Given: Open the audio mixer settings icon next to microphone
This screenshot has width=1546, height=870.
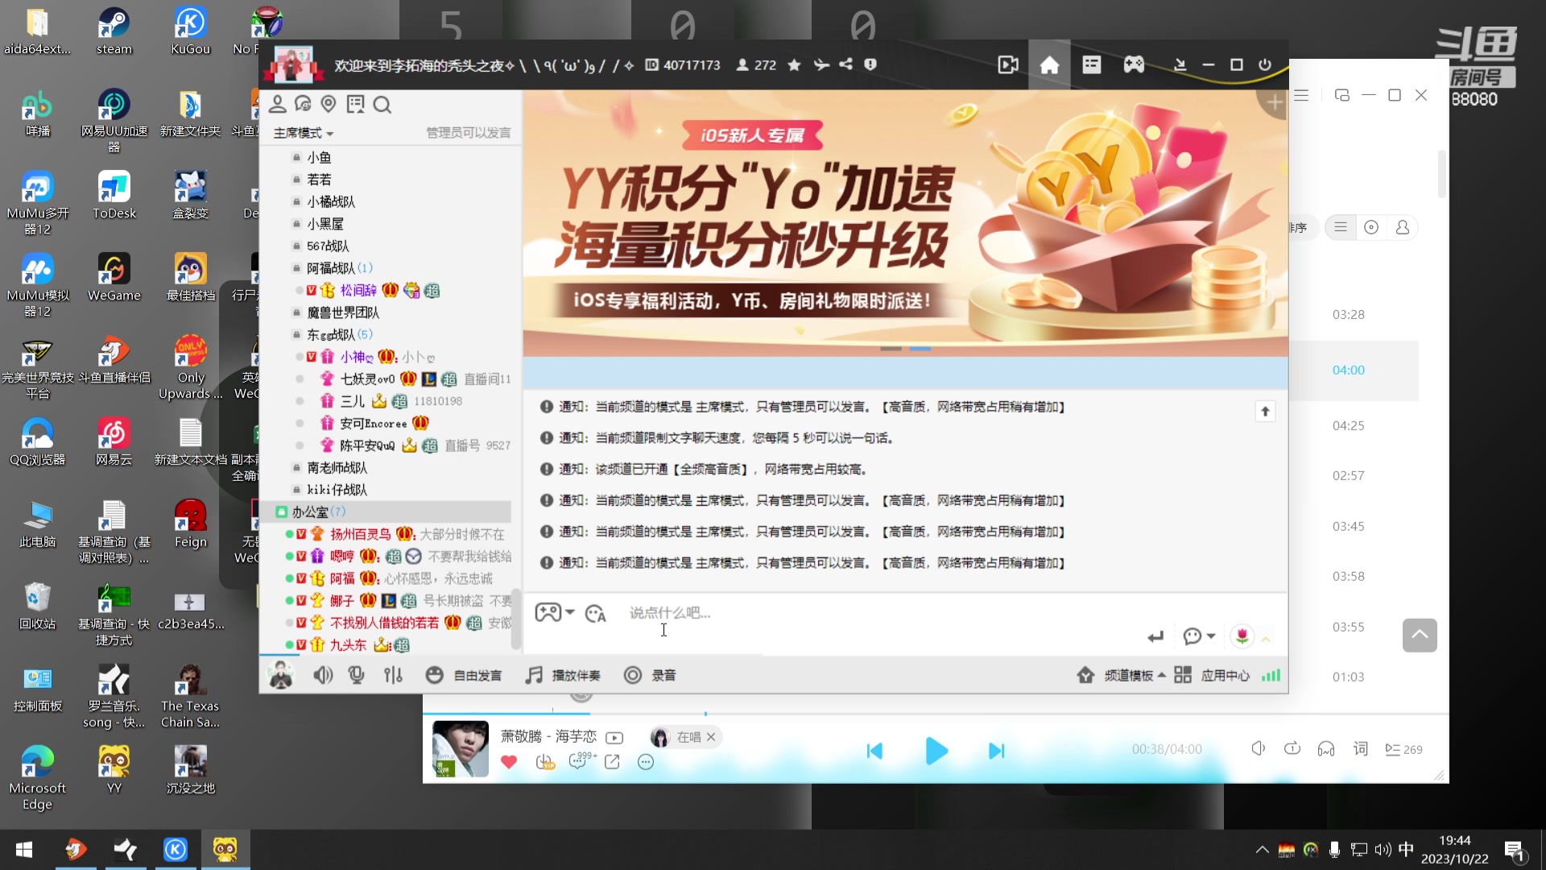Looking at the screenshot, I should coord(393,675).
